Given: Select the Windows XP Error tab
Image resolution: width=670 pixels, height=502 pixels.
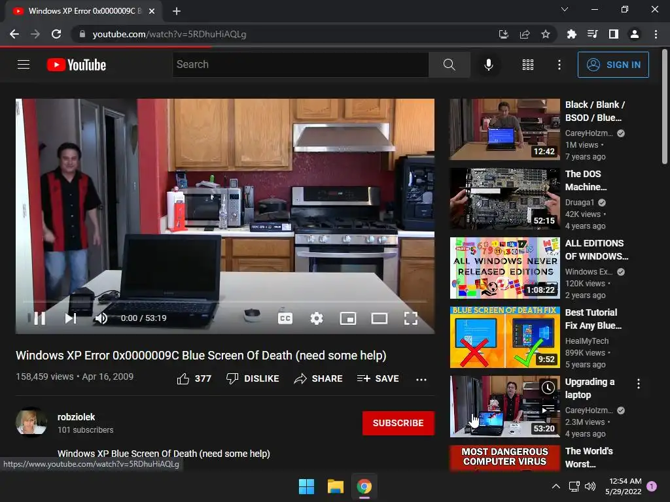Looking at the screenshot, I should click(x=83, y=11).
